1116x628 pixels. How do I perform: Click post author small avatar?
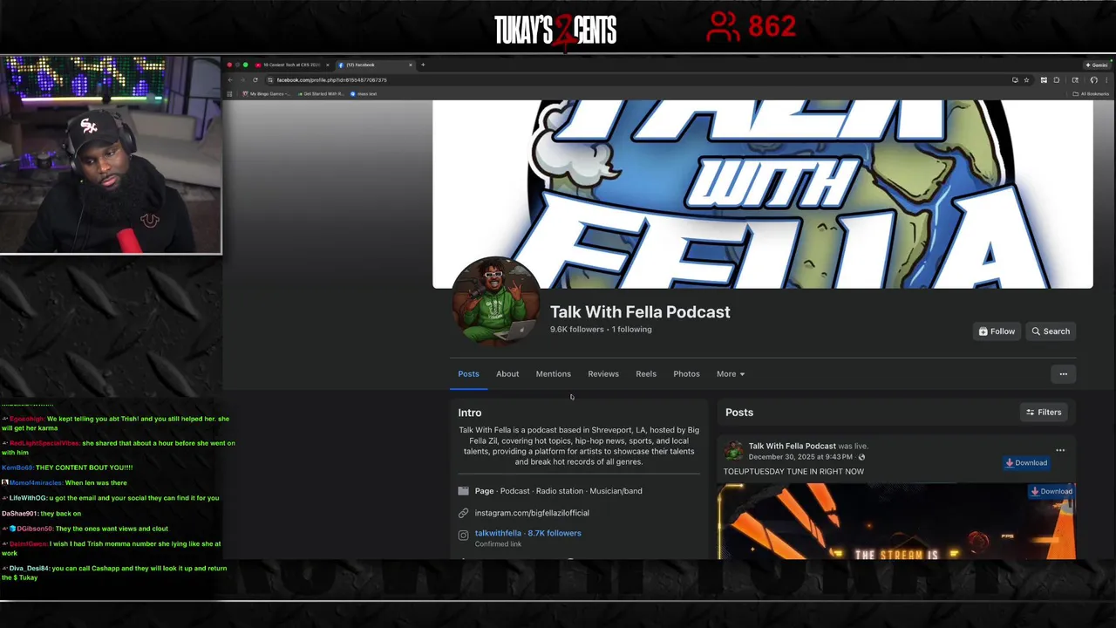point(734,451)
